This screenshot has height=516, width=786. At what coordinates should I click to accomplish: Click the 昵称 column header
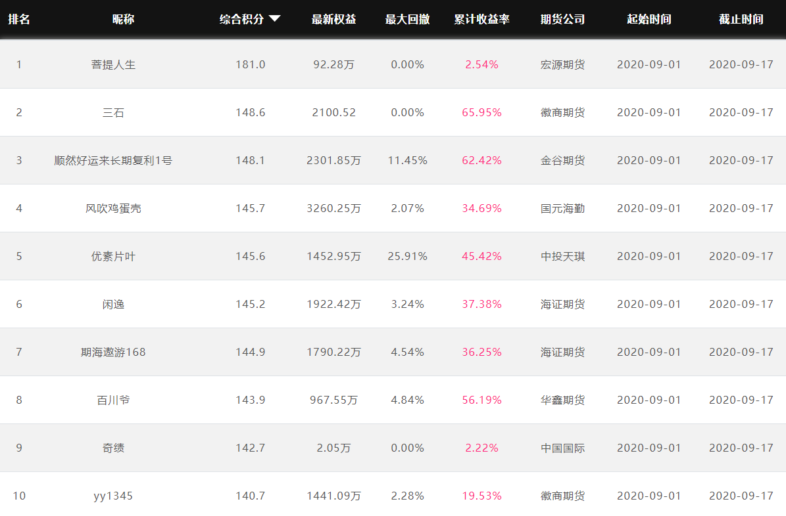coord(123,19)
